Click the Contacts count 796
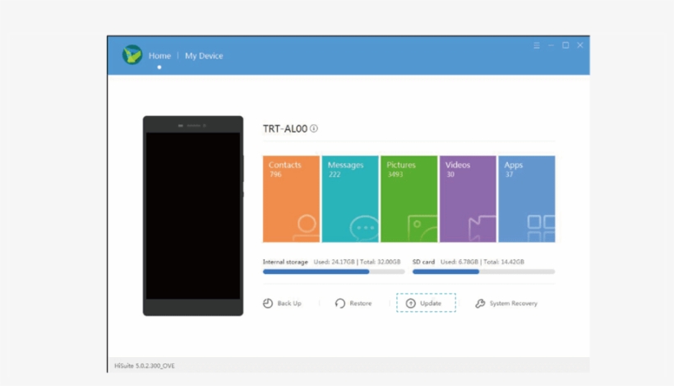The image size is (674, 386). (x=275, y=174)
